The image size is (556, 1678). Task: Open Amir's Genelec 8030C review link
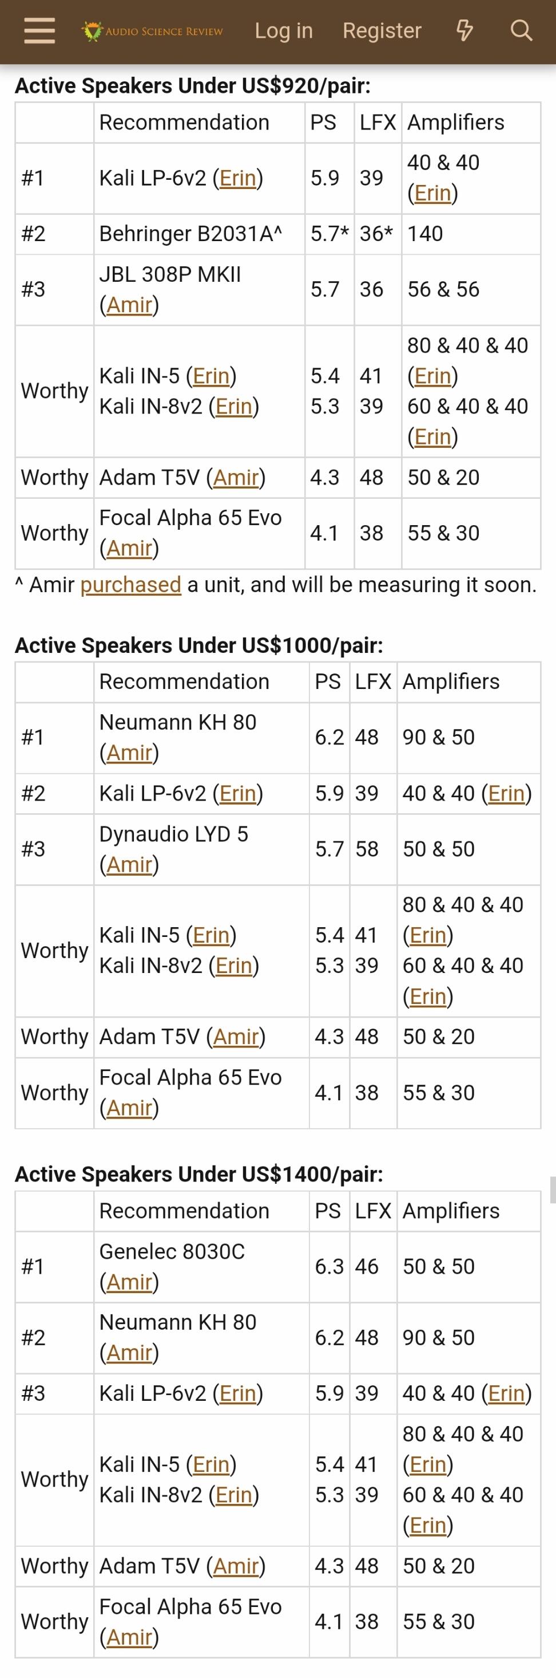129,1282
